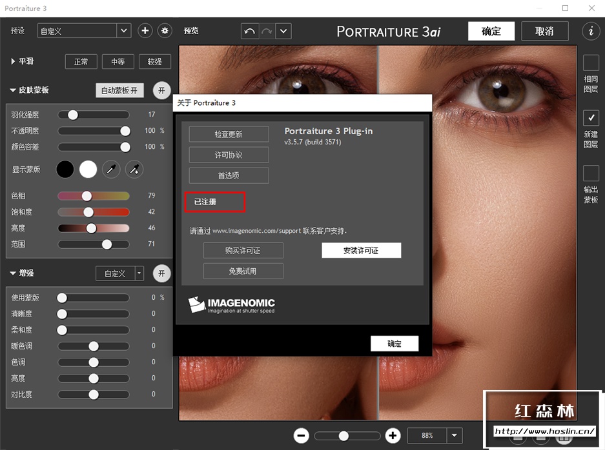Select the add-color eyedropper tool

pyautogui.click(x=134, y=169)
